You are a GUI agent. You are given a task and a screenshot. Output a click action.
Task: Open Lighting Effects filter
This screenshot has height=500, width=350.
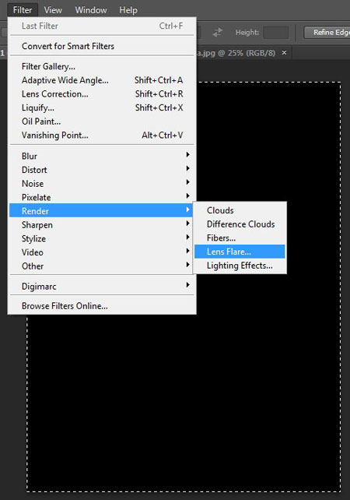pyautogui.click(x=240, y=266)
